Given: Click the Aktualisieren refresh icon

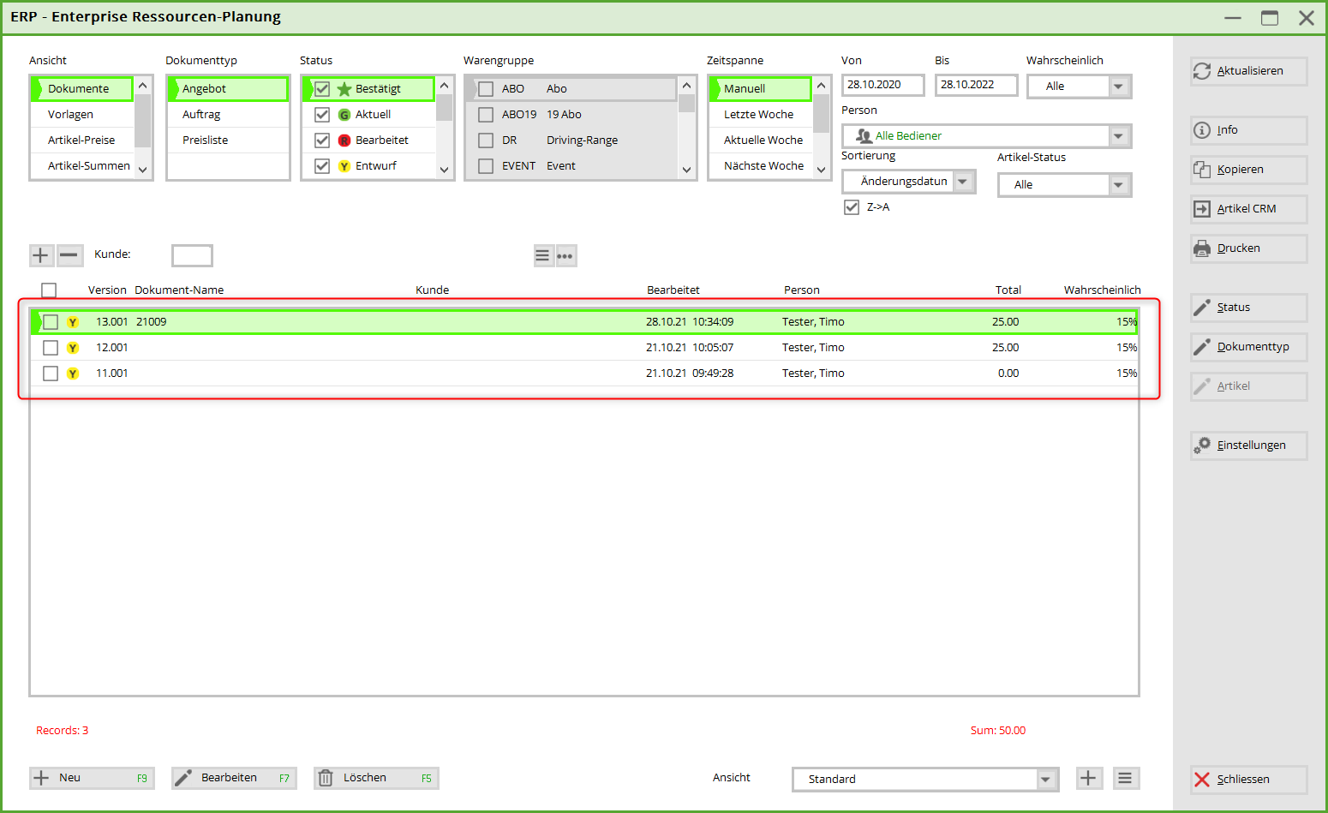Looking at the screenshot, I should [x=1202, y=71].
